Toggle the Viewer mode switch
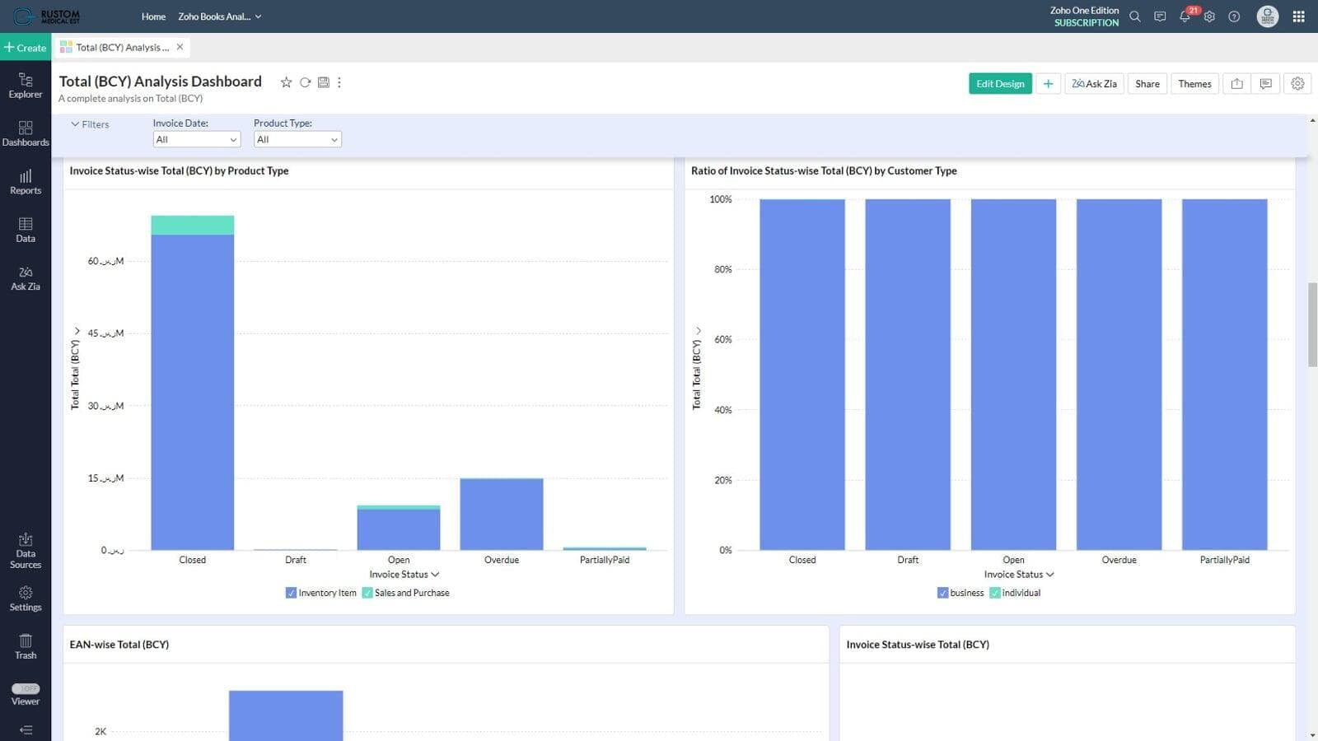This screenshot has width=1318, height=741. (26, 688)
